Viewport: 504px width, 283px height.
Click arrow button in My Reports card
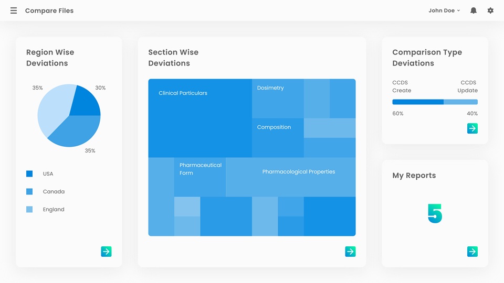click(472, 252)
